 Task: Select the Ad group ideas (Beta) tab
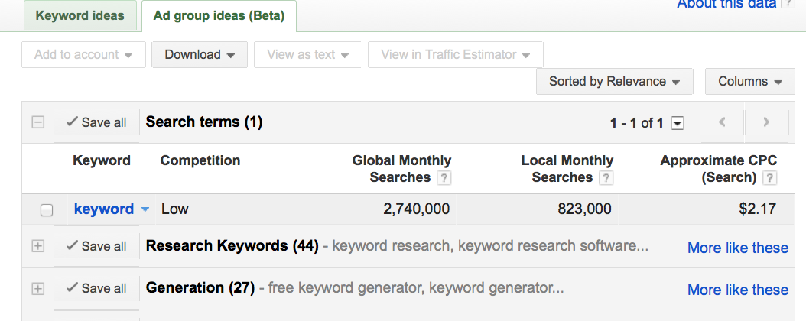click(219, 16)
